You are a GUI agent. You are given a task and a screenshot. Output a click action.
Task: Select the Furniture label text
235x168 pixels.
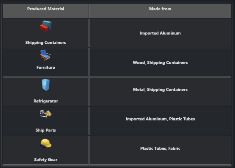tap(46, 67)
